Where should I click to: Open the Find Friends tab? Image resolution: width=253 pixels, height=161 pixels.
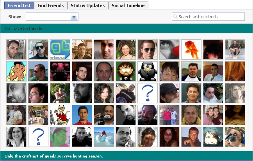[x=51, y=5]
